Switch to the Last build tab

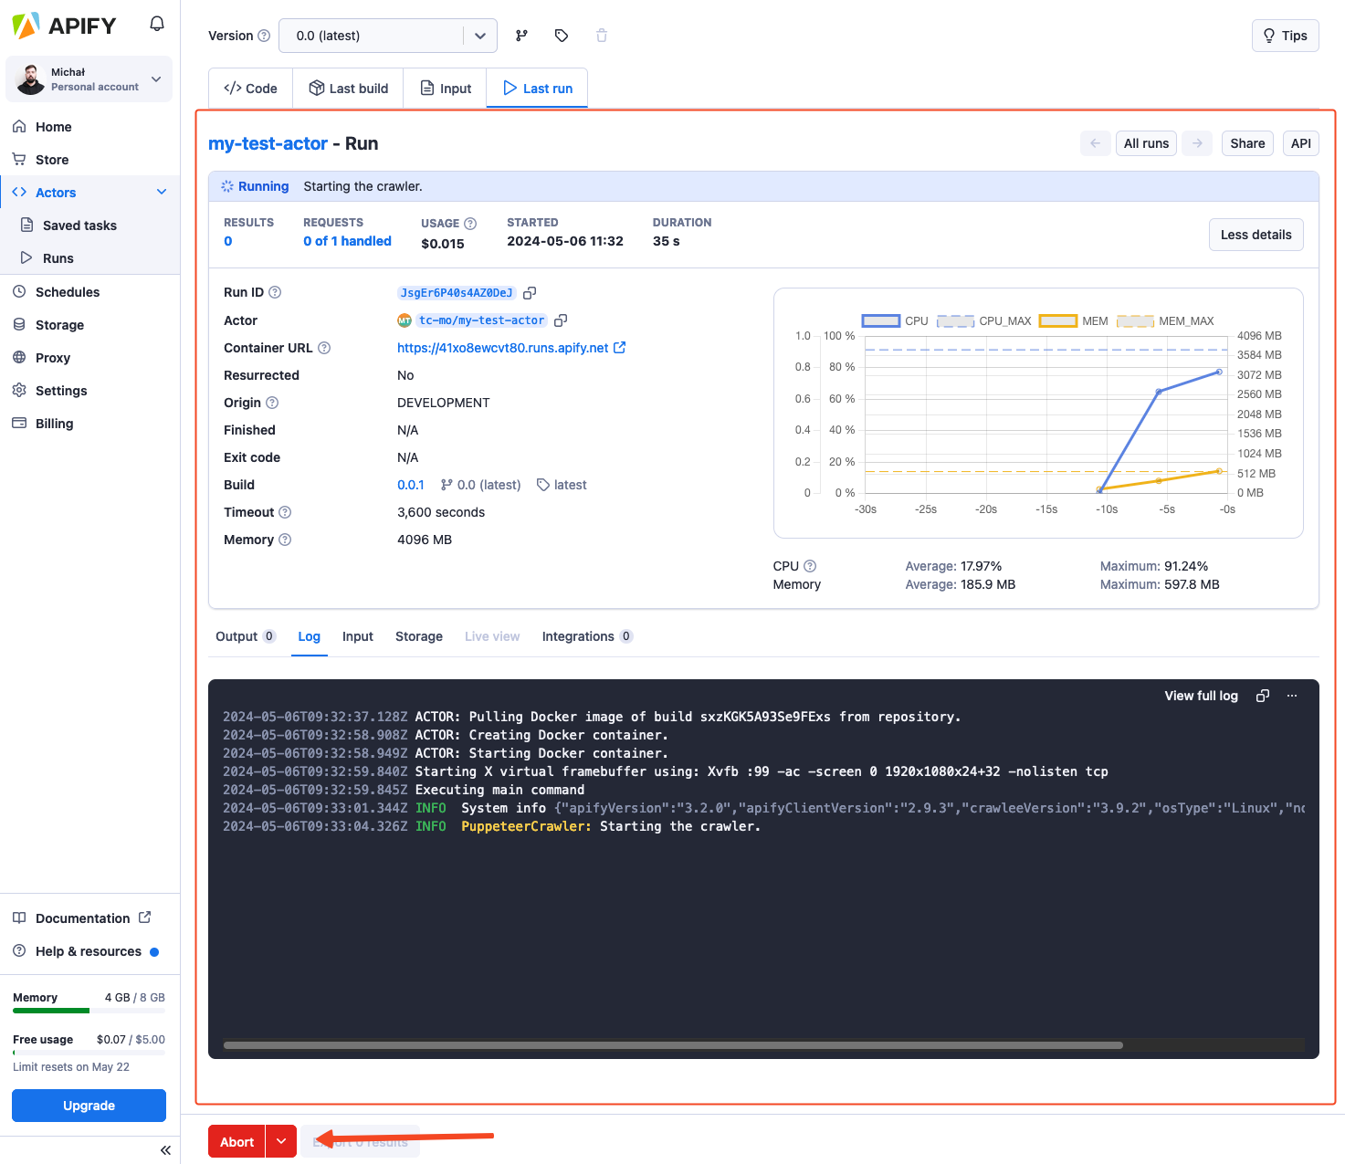(348, 89)
